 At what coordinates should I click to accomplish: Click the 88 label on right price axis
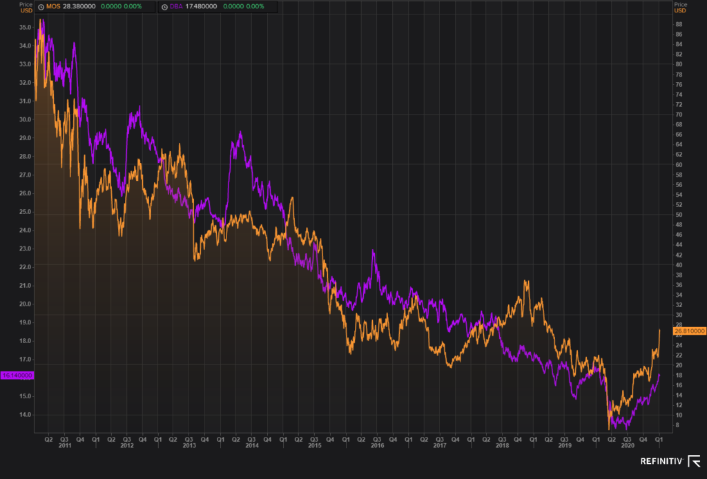(x=679, y=24)
